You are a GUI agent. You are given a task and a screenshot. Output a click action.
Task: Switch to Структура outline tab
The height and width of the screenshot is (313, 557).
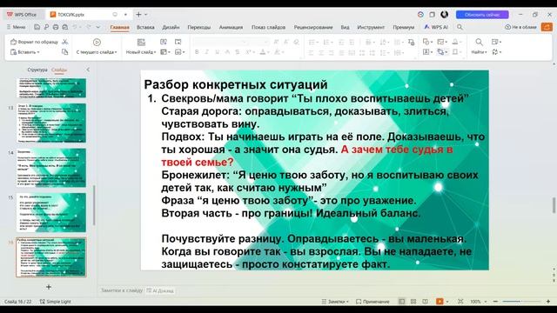[x=37, y=70]
